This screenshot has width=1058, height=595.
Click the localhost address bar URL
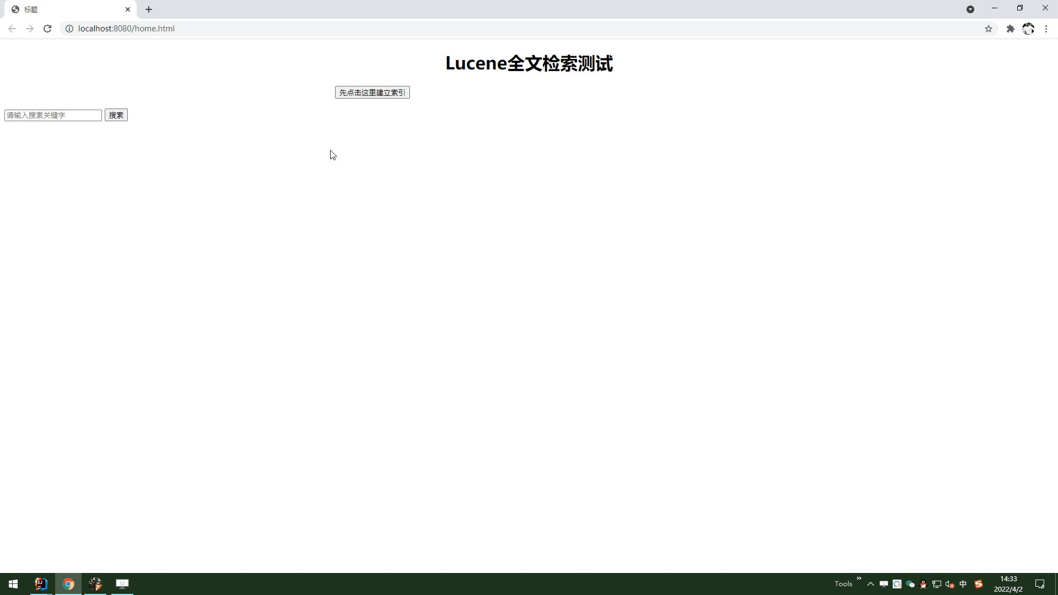point(126,29)
